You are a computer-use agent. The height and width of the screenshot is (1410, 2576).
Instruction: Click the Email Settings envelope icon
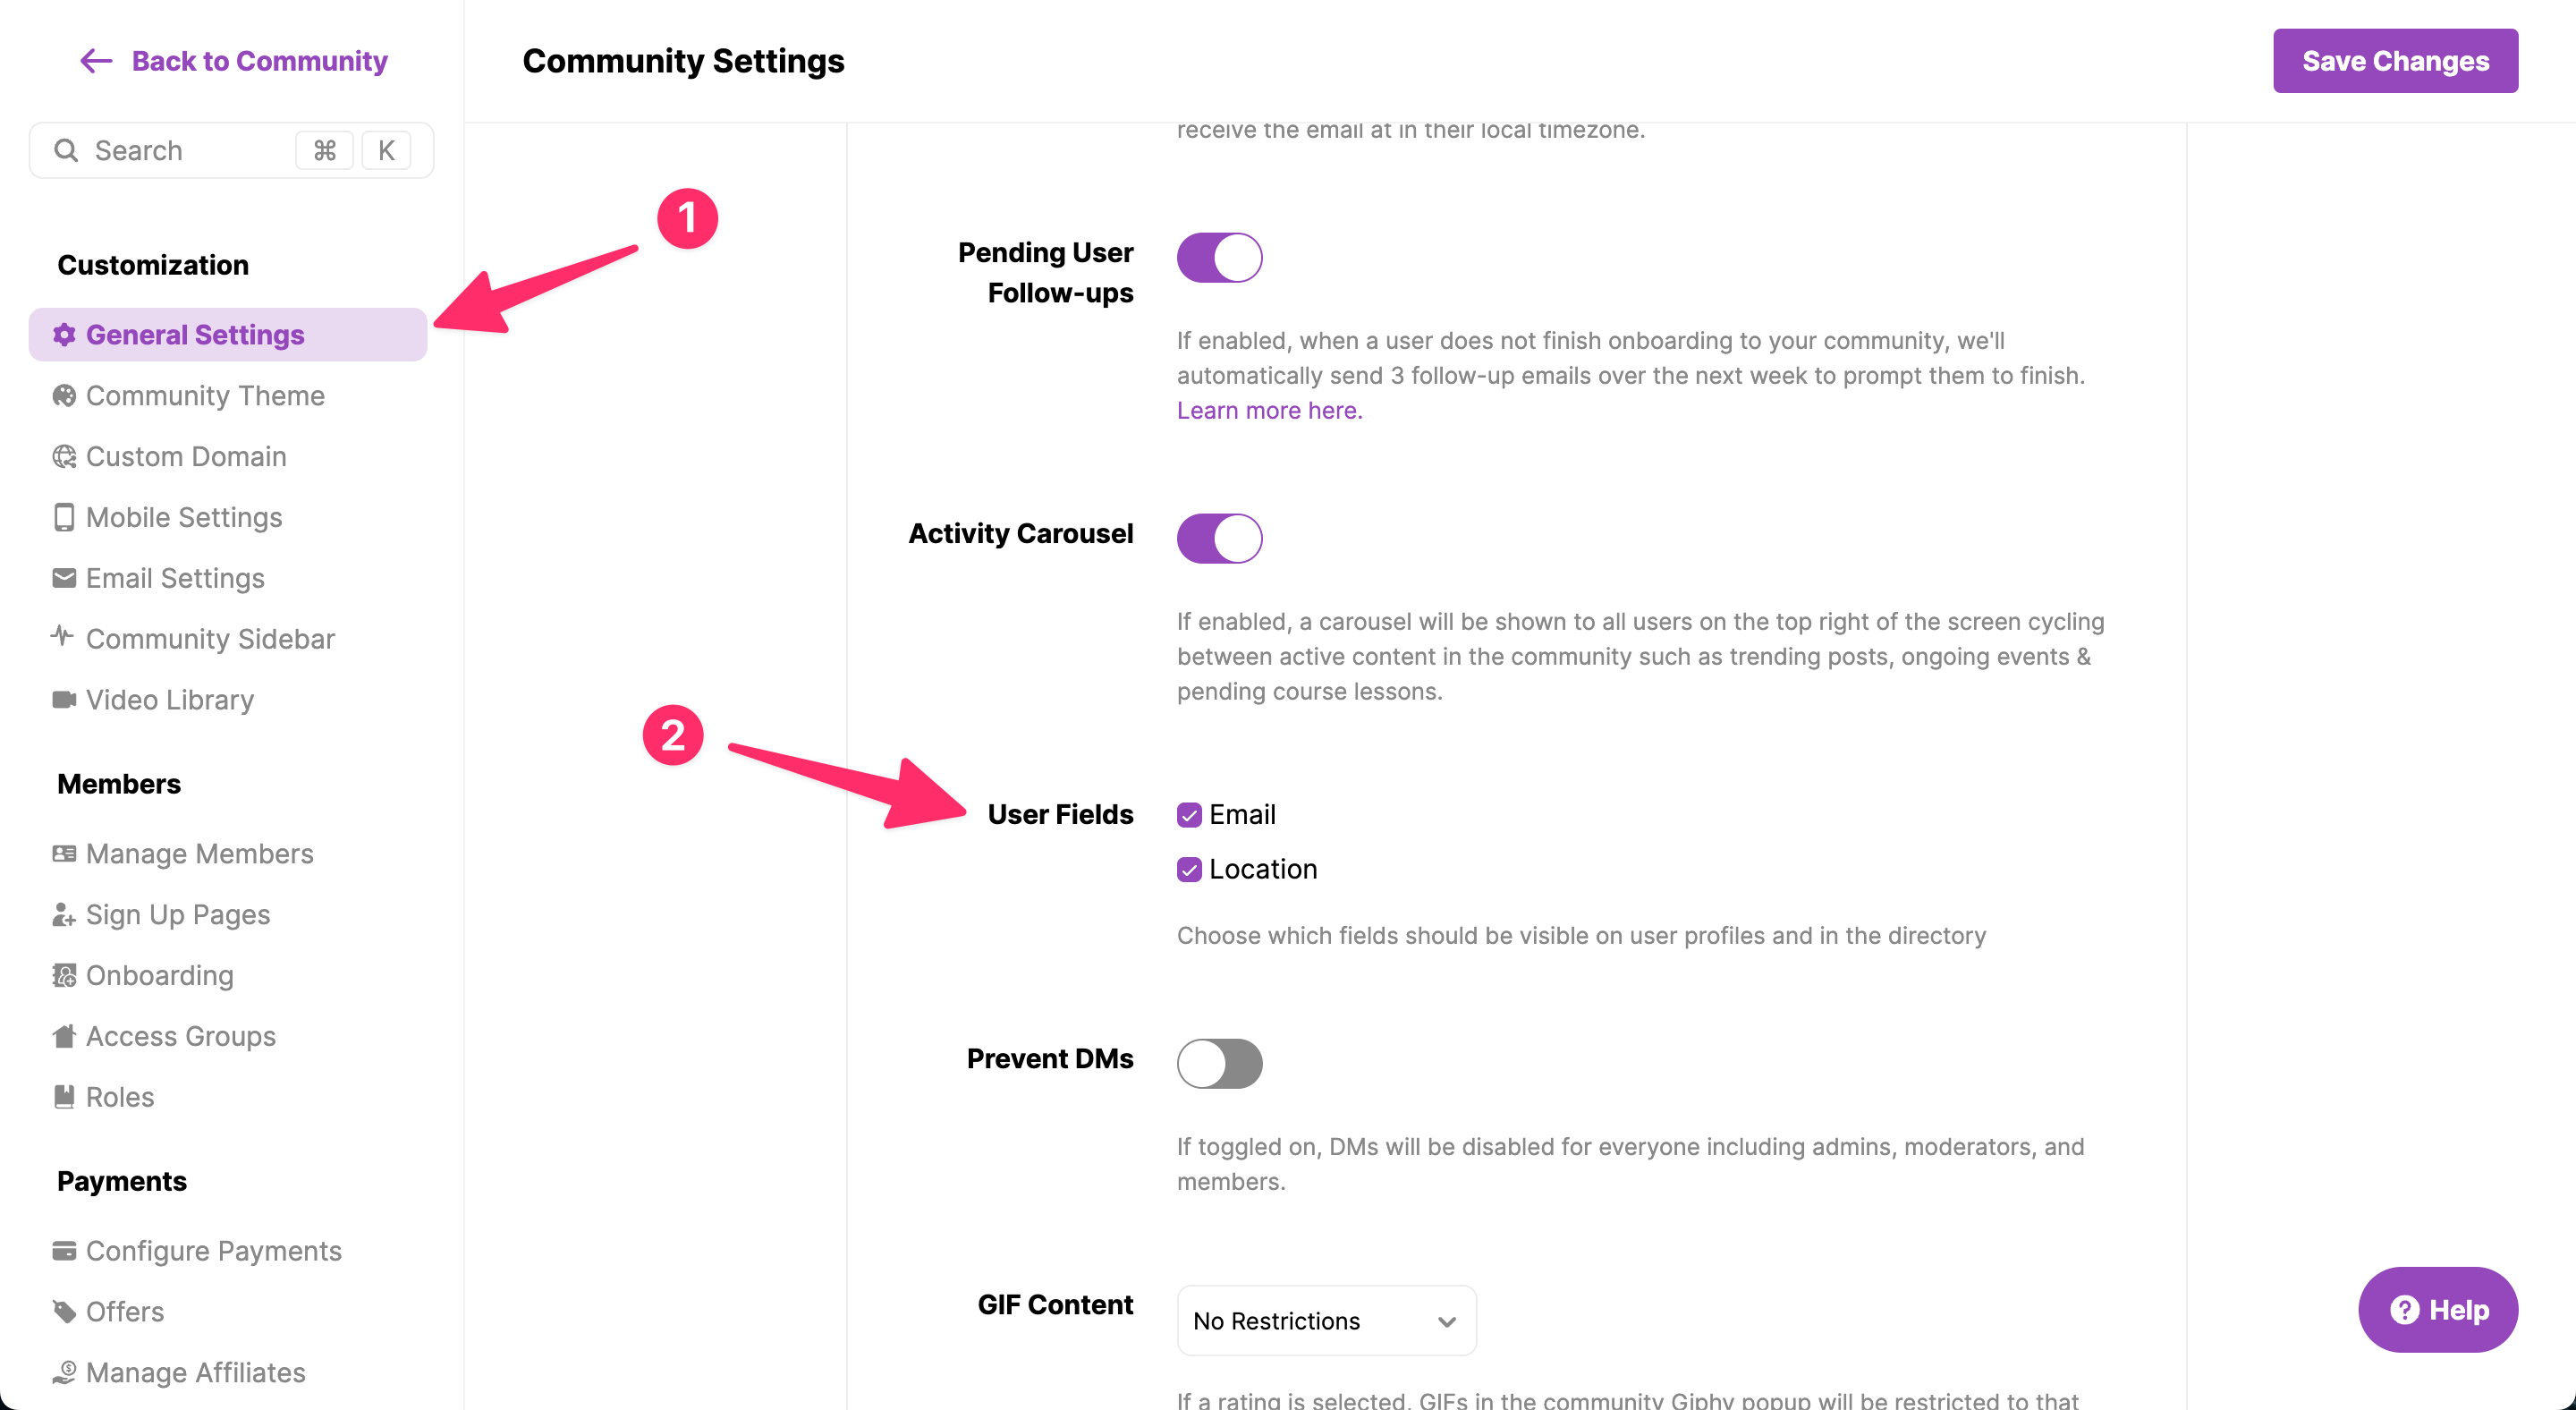(x=64, y=578)
